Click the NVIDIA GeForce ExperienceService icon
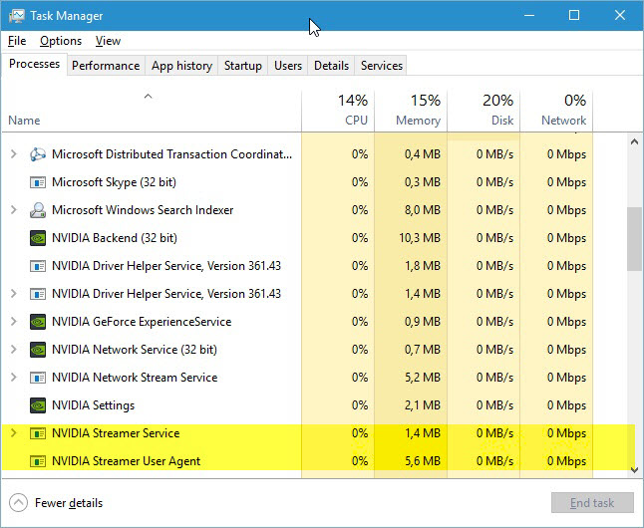The image size is (644, 528). (x=38, y=322)
